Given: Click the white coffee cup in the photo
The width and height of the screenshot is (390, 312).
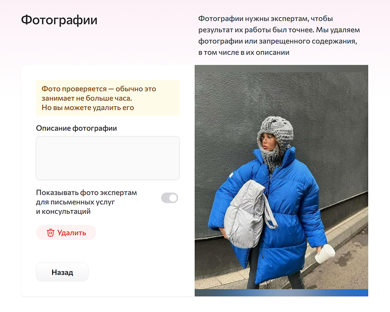Looking at the screenshot, I should pos(325,253).
